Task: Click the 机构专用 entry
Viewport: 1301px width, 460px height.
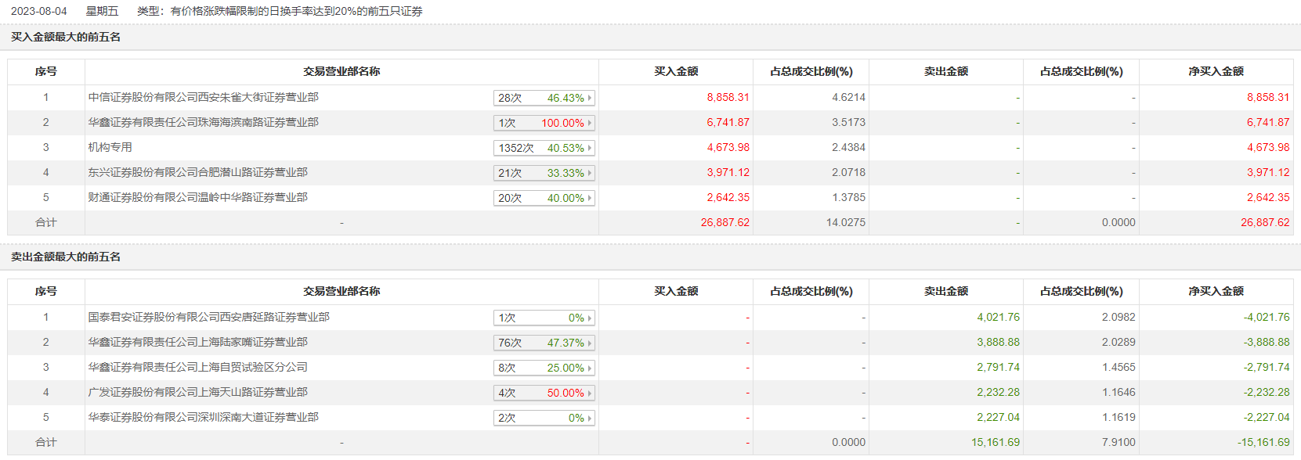Action: pos(110,148)
